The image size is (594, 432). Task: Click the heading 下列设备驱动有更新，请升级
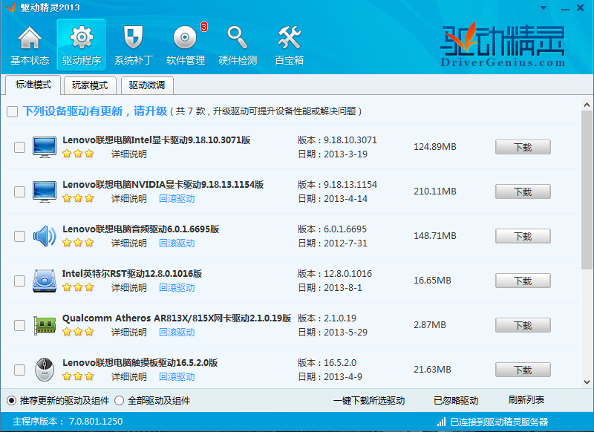point(95,111)
